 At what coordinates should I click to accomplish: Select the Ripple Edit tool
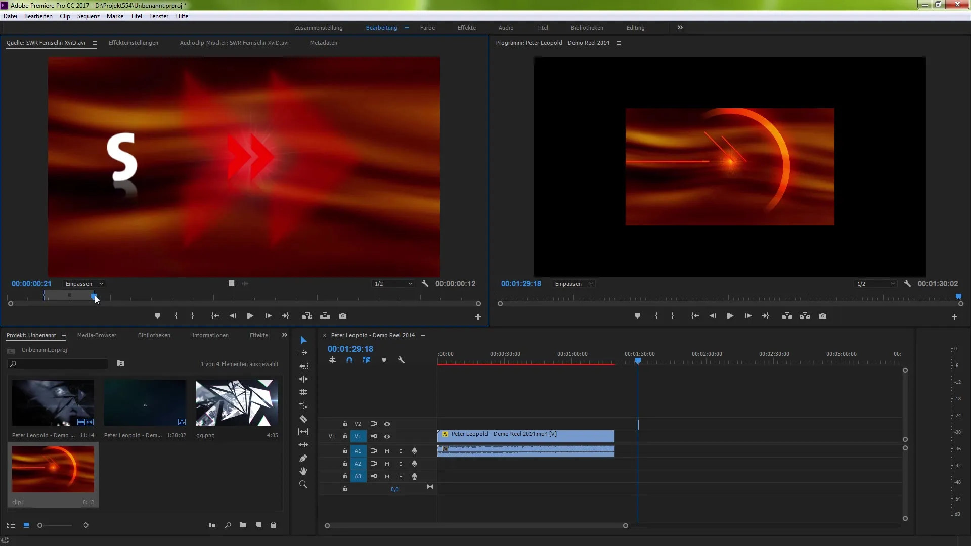303,366
